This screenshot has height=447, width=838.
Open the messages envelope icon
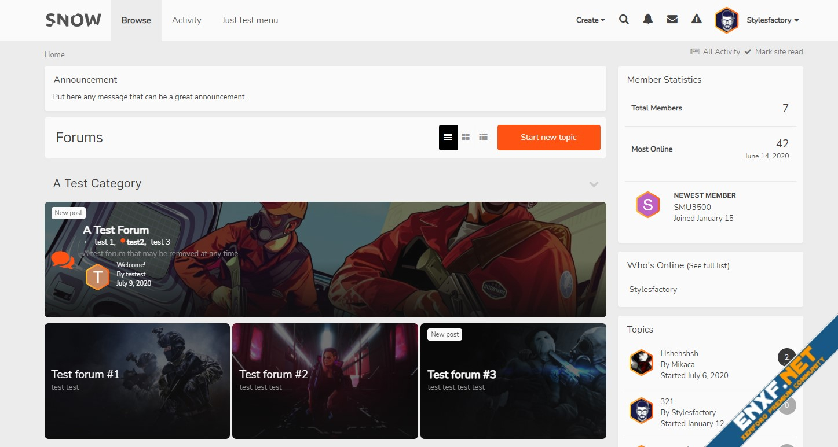pyautogui.click(x=672, y=20)
